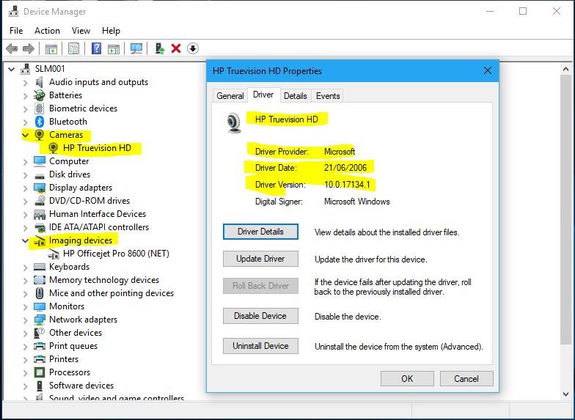The width and height of the screenshot is (575, 420).
Task: Expand the Software devices category
Action: [25, 386]
